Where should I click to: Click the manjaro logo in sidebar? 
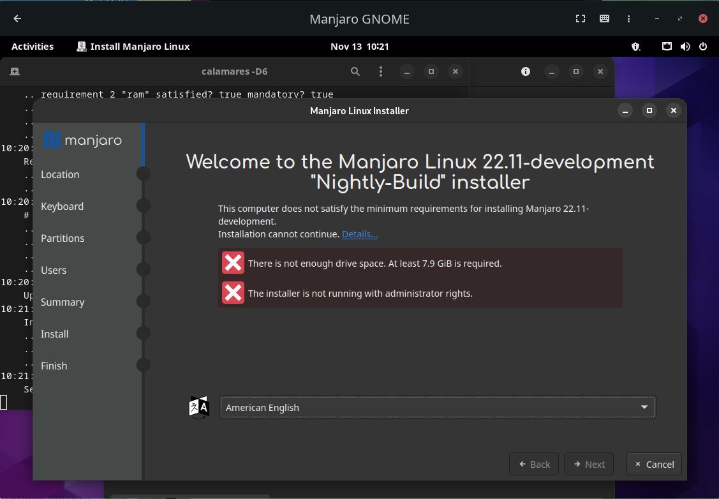[82, 140]
